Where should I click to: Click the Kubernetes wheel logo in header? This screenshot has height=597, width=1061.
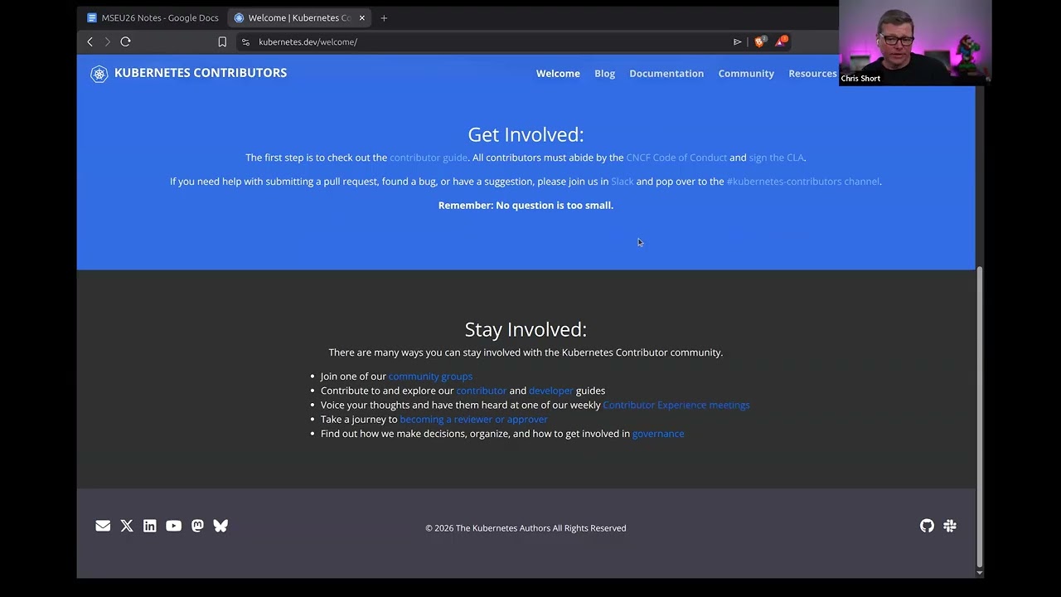pos(99,74)
